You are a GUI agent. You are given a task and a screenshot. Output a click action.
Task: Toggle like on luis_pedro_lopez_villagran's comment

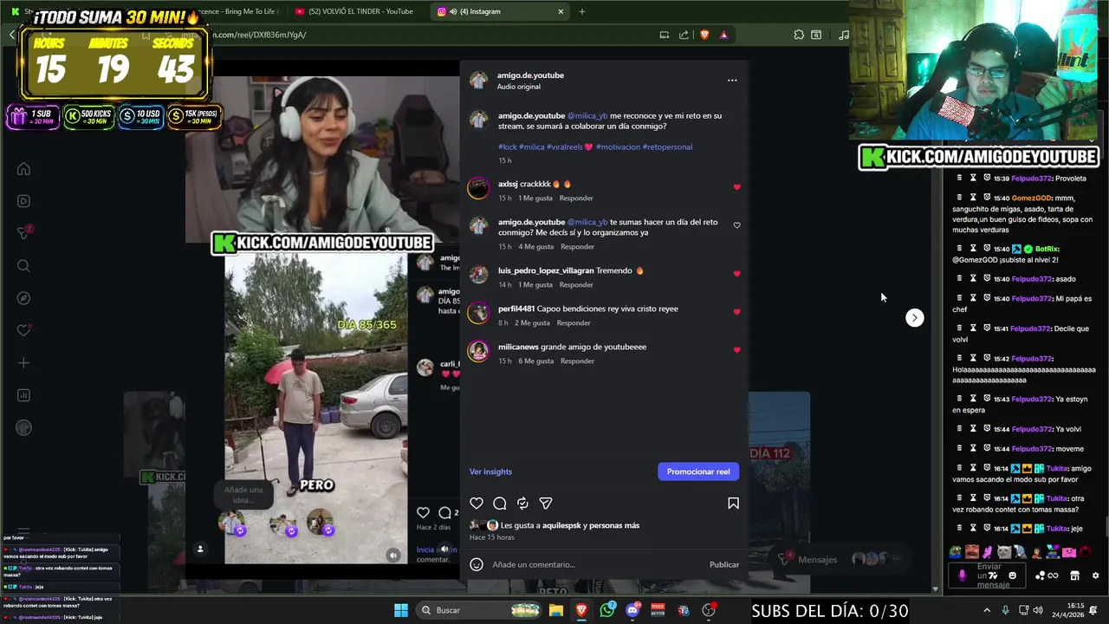(736, 274)
